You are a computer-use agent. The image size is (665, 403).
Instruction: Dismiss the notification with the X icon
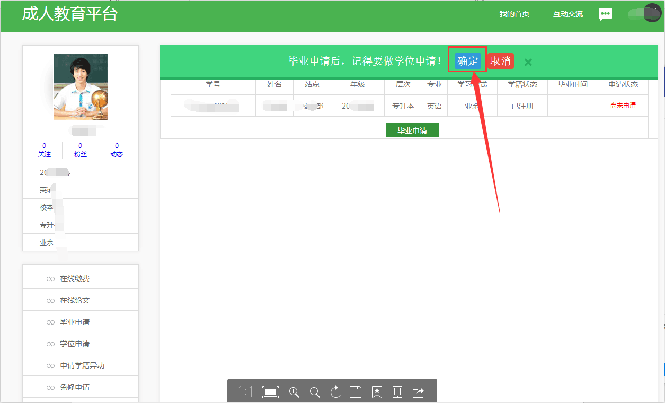pyautogui.click(x=528, y=62)
